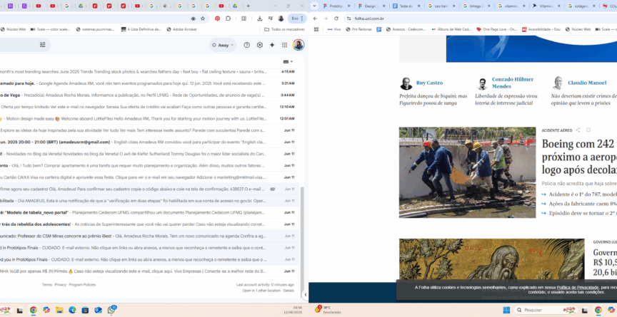The width and height of the screenshot is (617, 317).
Task: Open the Google apps grid
Action: 285,45
